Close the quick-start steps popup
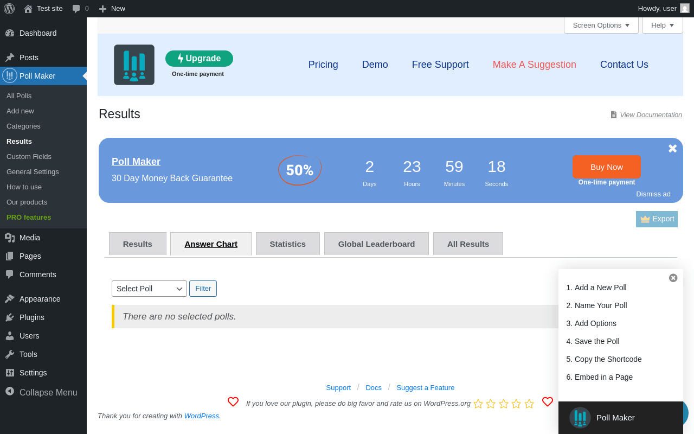Image resolution: width=694 pixels, height=434 pixels. click(673, 278)
